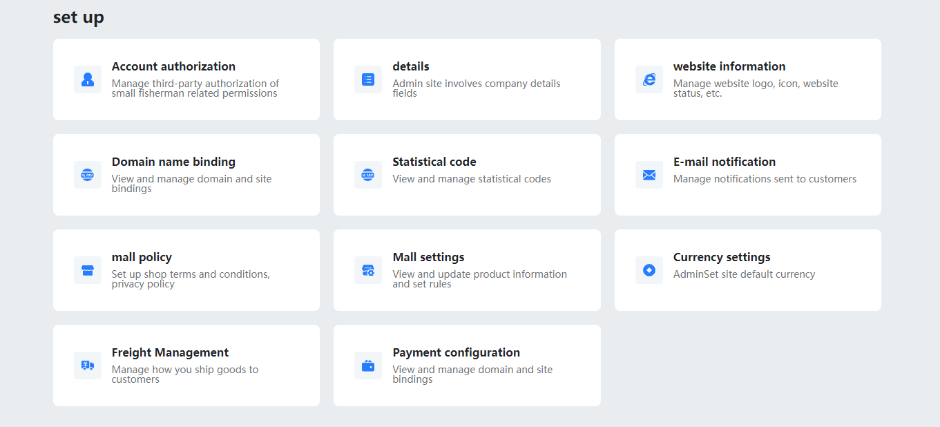940x427 pixels.
Task: Click the WWW globe icon for Domain name binding
Action: coord(88,175)
